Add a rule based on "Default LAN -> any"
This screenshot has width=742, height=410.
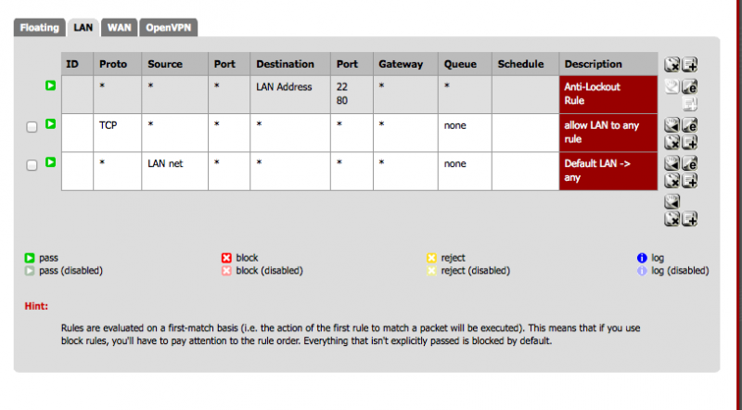coord(689,180)
